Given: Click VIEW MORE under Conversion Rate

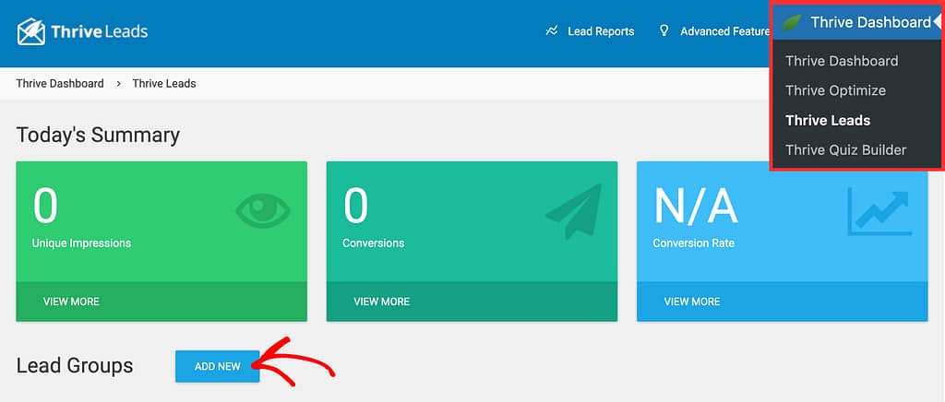Looking at the screenshot, I should click(x=692, y=301).
